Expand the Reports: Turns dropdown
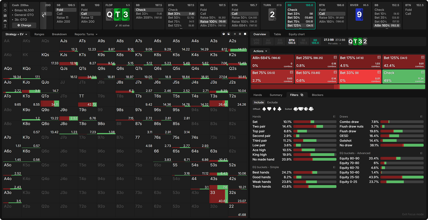This screenshot has height=220, width=428. (x=86, y=34)
